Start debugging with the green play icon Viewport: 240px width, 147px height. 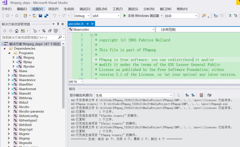pos(125,16)
